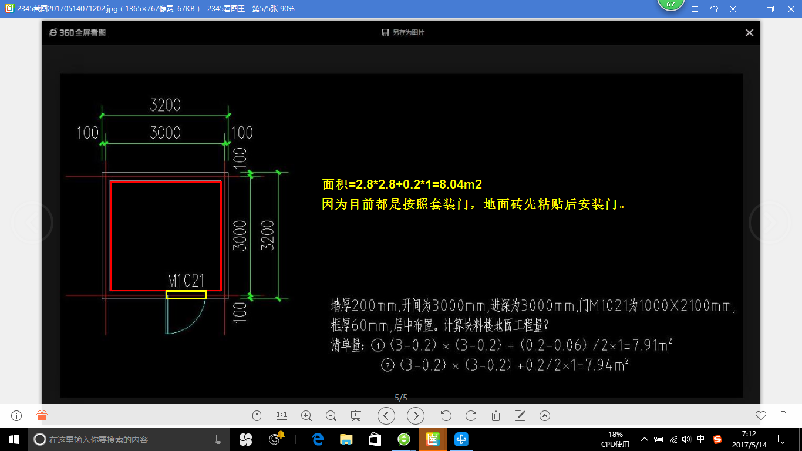Open the edit image pencil icon

pyautogui.click(x=520, y=416)
